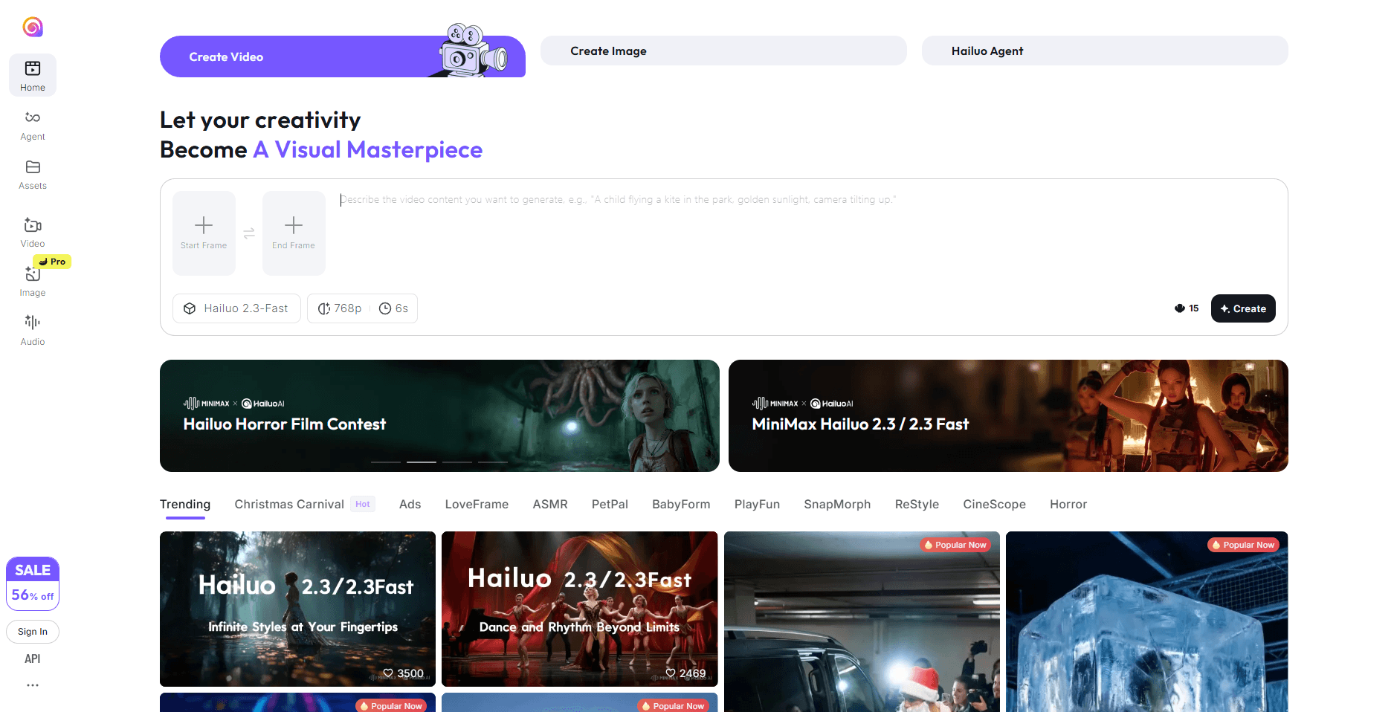Switch to the Christmas Carnival tab
1394x712 pixels.
click(289, 504)
